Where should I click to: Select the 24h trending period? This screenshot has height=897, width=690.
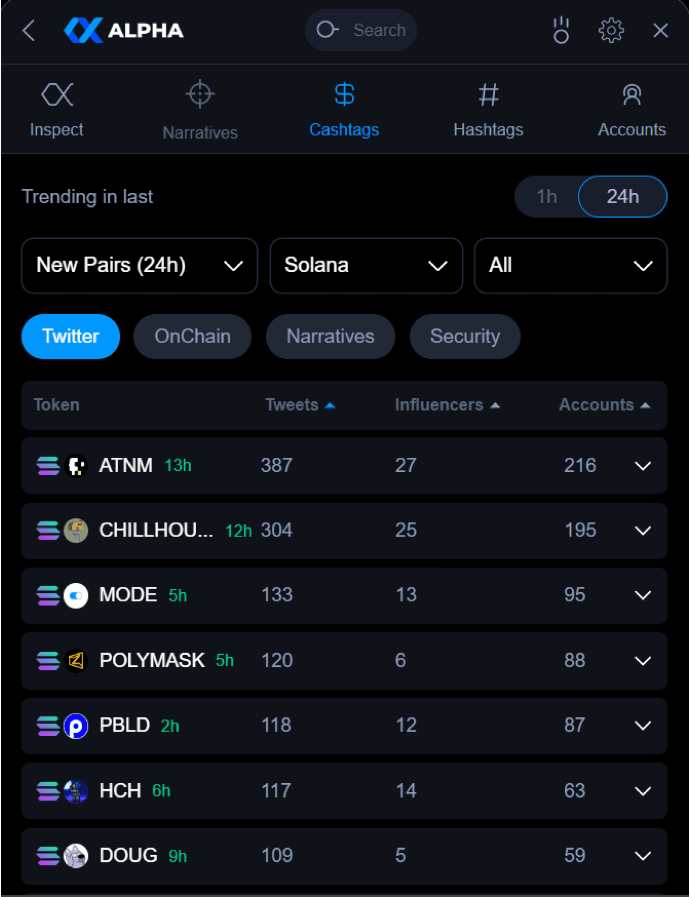pos(622,197)
